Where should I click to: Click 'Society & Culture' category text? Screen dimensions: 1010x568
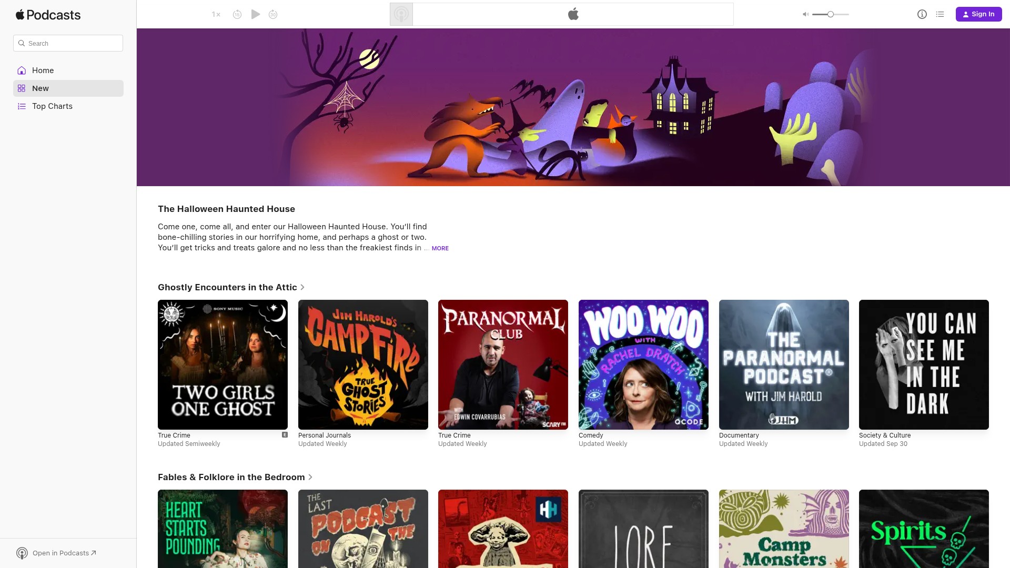point(885,435)
